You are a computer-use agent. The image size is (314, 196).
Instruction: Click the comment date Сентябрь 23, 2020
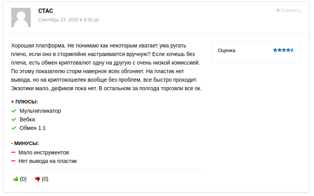69,20
